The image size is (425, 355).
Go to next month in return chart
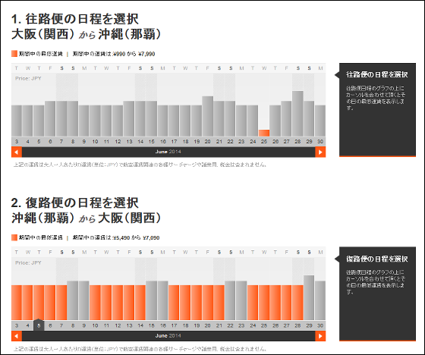pos(320,336)
